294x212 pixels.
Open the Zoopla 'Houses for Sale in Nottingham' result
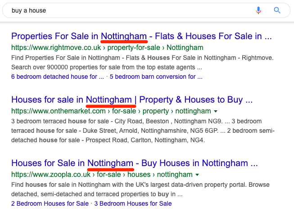point(135,163)
